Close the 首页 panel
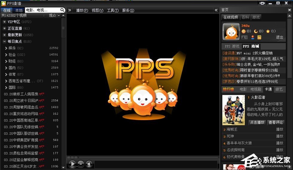 click(x=290, y=10)
